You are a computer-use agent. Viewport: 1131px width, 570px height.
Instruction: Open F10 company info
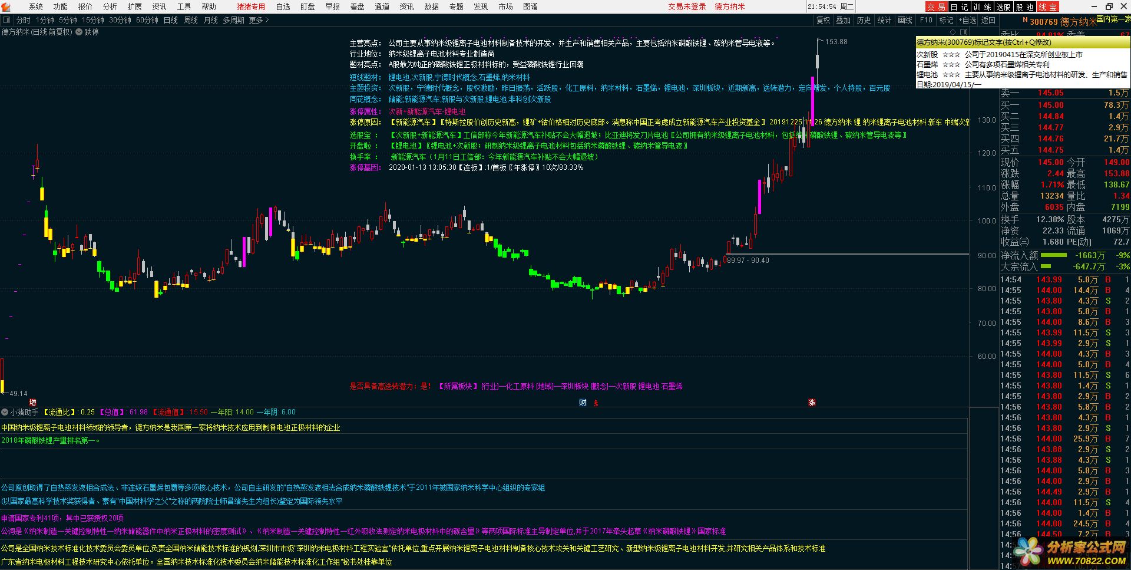[x=926, y=20]
